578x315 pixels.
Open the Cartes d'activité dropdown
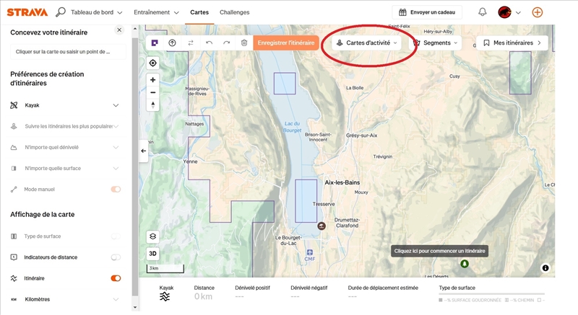click(x=368, y=43)
